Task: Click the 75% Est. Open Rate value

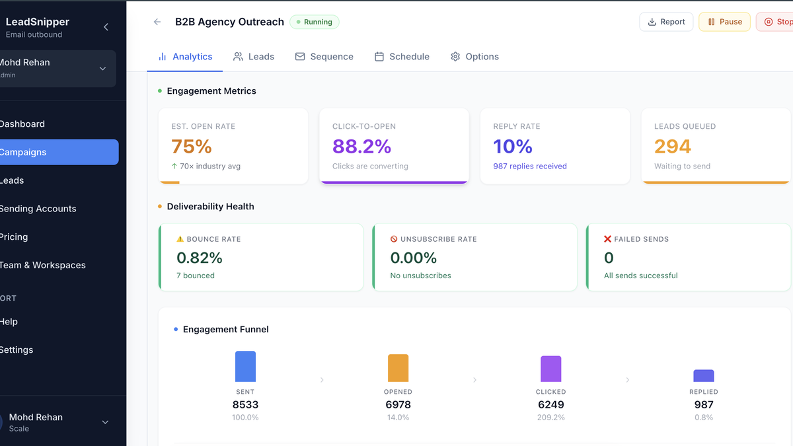Action: [x=192, y=146]
